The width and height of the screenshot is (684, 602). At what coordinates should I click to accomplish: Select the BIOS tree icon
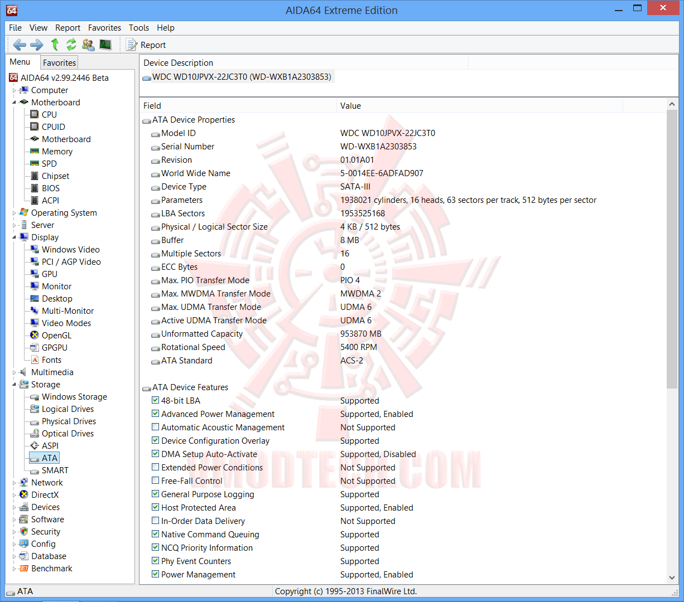coord(35,188)
